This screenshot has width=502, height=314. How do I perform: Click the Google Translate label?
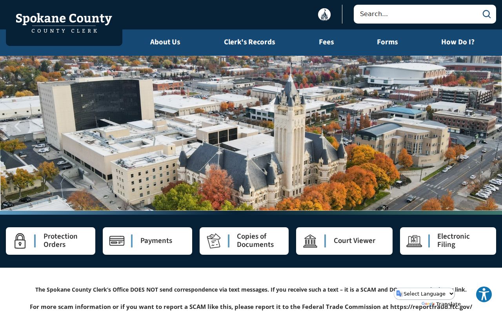tap(441, 304)
